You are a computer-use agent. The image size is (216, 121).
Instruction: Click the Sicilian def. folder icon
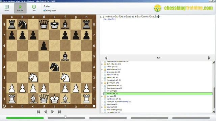[x=105, y=107]
